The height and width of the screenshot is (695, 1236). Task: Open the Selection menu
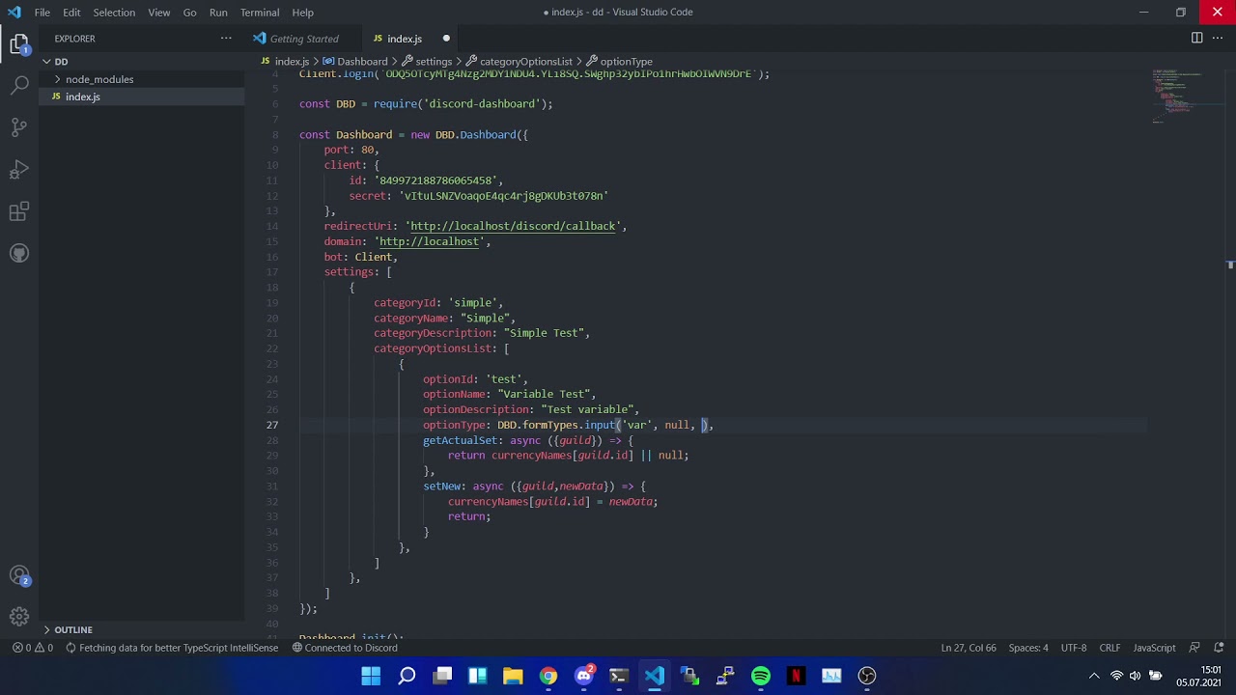click(x=114, y=13)
